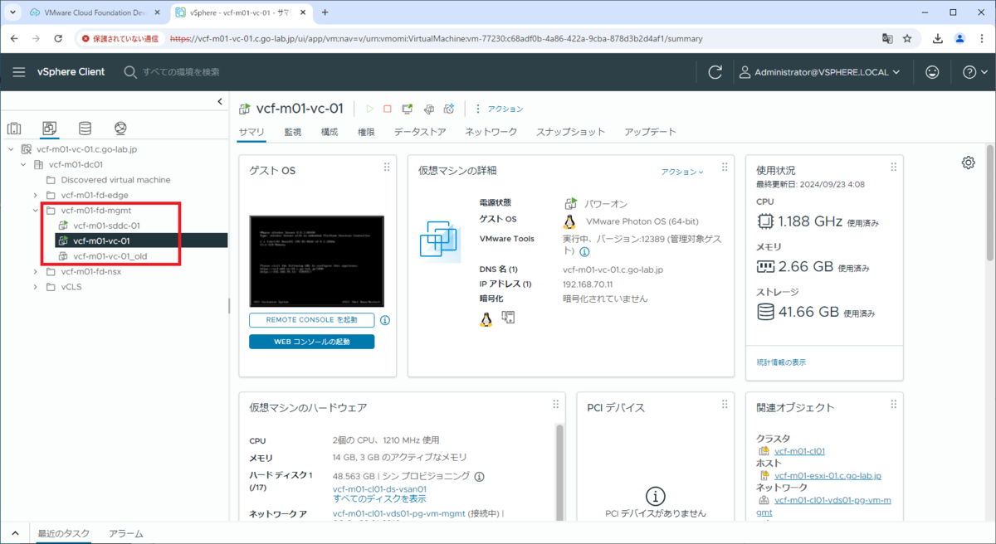
Task: Click the edit settings toolbar icon
Action: (428, 109)
